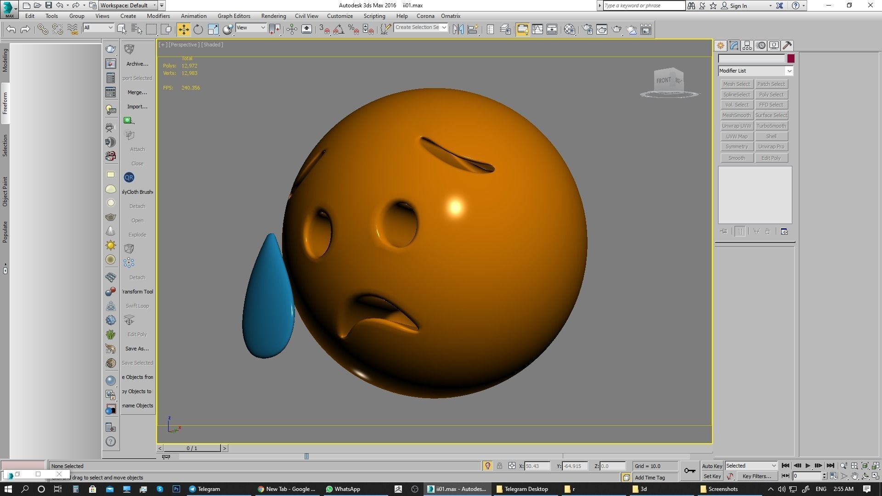Click the X coordinate field

click(x=537, y=466)
